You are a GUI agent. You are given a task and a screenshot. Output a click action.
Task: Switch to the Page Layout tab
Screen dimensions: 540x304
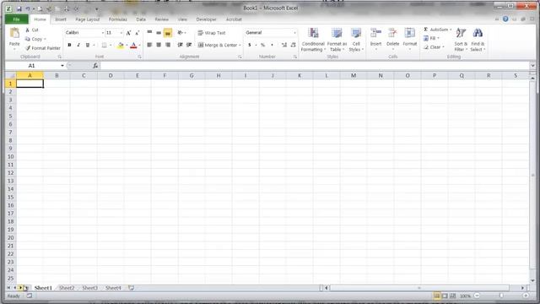(x=88, y=19)
